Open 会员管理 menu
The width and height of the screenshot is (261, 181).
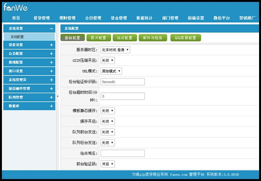(93, 18)
